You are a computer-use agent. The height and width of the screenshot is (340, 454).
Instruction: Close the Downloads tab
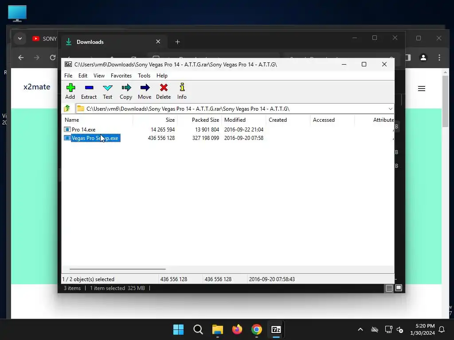[x=158, y=42]
